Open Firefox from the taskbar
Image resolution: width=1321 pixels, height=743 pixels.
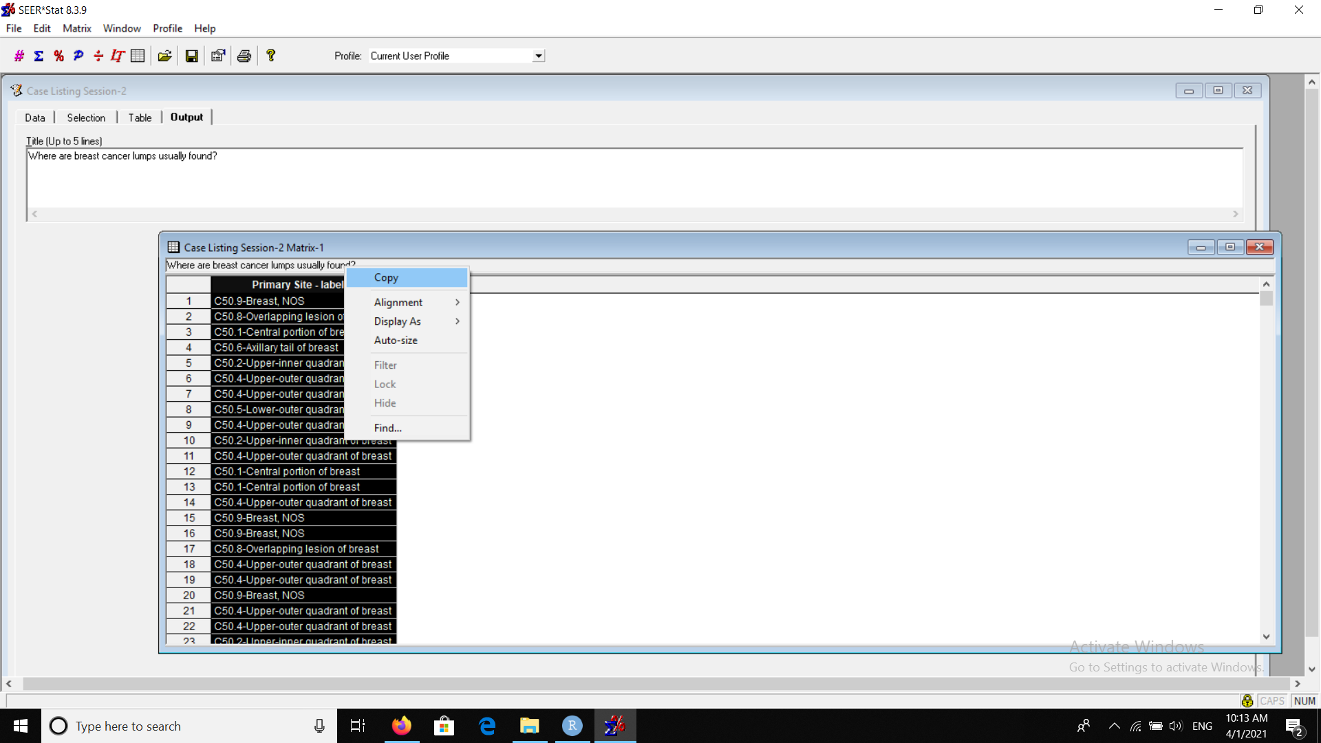401,726
